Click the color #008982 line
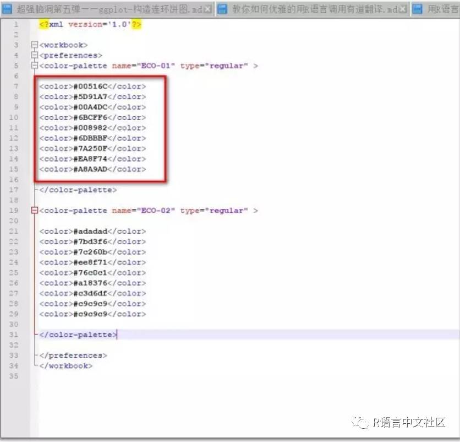This screenshot has width=460, height=442. point(92,128)
